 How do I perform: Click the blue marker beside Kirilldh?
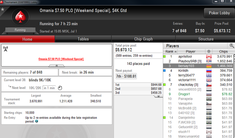(x=164, y=71)
